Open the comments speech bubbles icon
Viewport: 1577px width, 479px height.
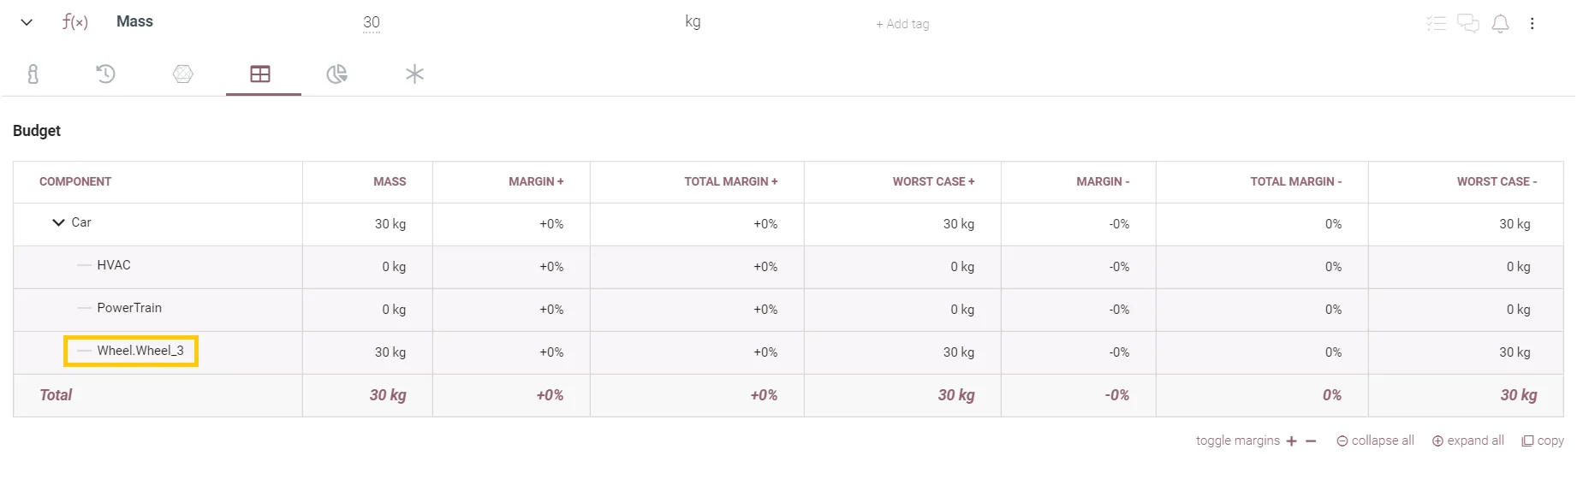tap(1467, 24)
